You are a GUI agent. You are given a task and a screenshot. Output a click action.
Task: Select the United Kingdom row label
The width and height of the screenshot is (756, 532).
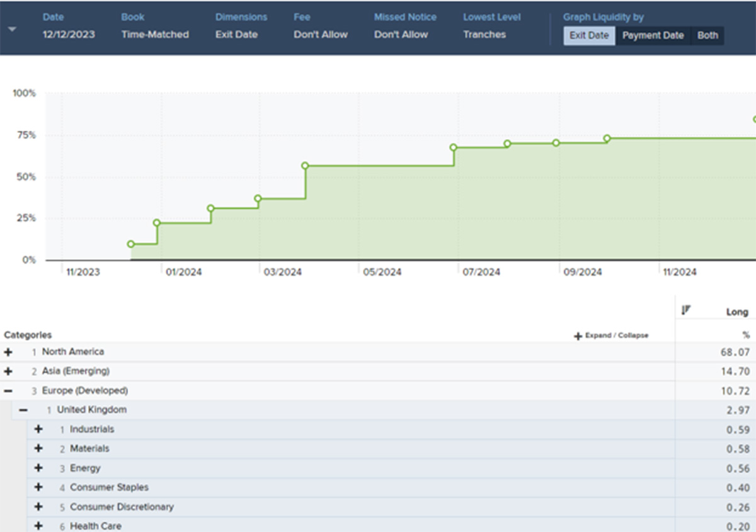tap(92, 410)
